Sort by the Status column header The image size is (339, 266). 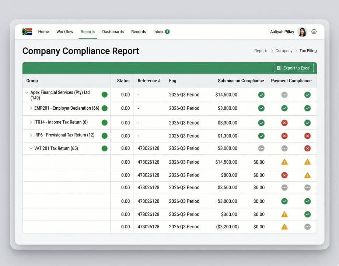click(x=123, y=81)
